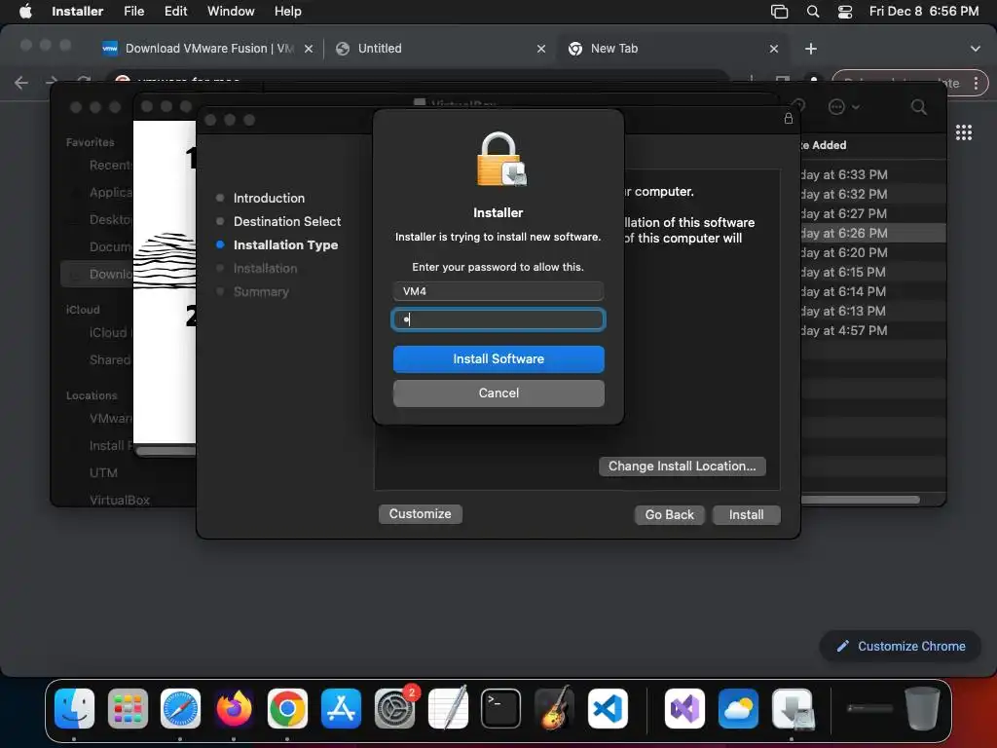The width and height of the screenshot is (997, 748).
Task: Open the Trash from the Dock
Action: click(922, 709)
